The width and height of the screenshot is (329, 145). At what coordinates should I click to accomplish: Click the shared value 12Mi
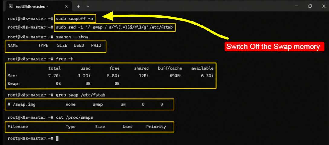[144, 76]
